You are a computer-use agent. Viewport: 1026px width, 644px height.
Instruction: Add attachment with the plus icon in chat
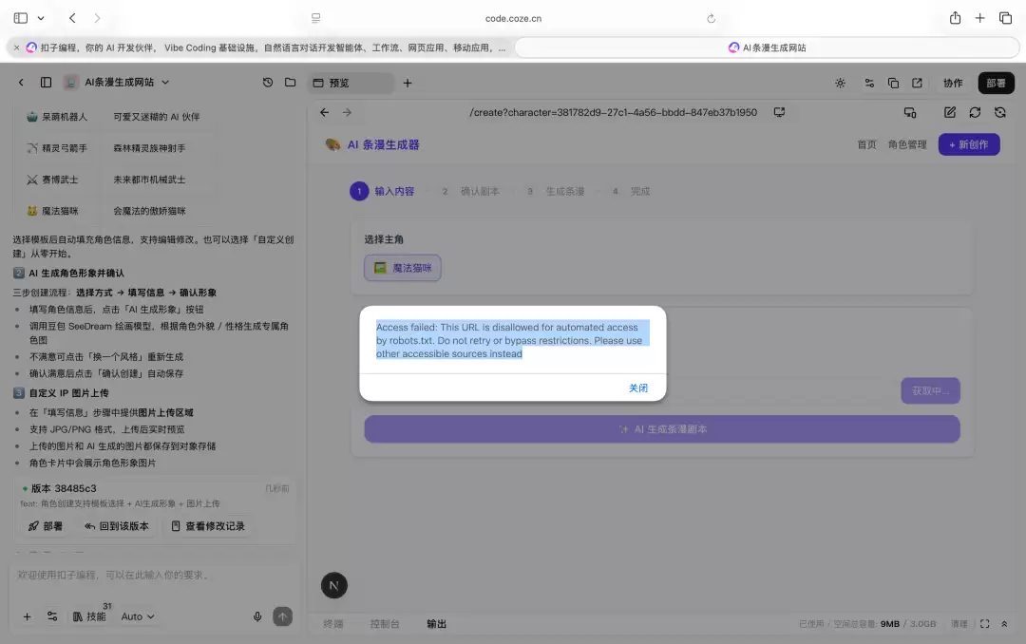click(x=27, y=616)
